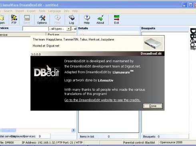This screenshot has width=196, height=146.
Task: Follow the DreamBoxEdit website credits link
Action: click(x=102, y=100)
